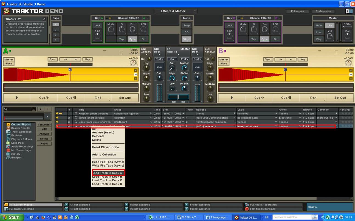The image size is (355, 221).
Task: Click the Audio Recordings tree icon
Action: tap(9, 147)
